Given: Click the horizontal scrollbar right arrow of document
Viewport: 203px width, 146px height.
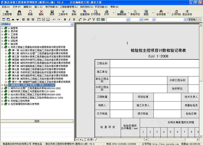Looking at the screenshot, I should click(x=198, y=140).
